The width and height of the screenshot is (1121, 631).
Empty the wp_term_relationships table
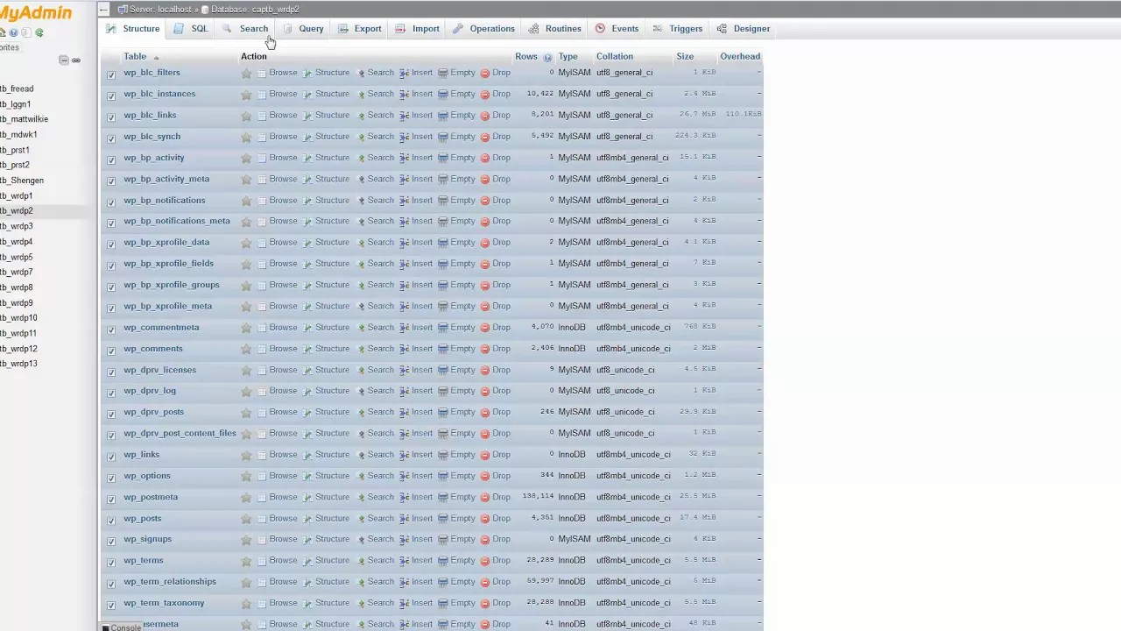(456, 582)
